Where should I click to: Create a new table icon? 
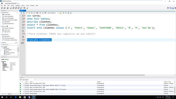point(13,8)
